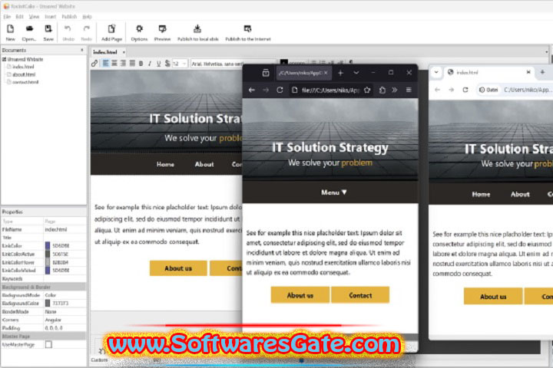Open extensions icon in dark browser
This screenshot has width=553, height=368.
coord(382,90)
